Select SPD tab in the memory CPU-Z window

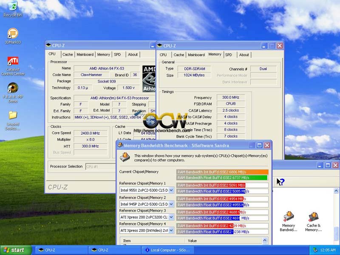point(229,55)
